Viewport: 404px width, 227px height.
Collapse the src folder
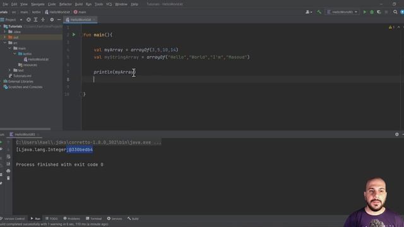tap(4, 43)
